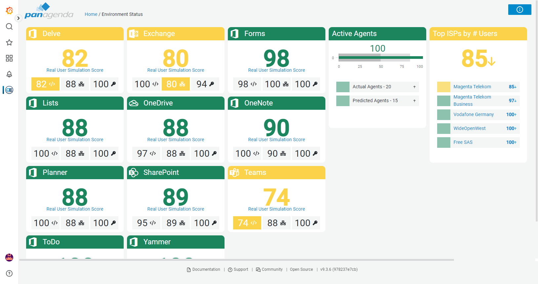Select OneNote network score 90 tile
The height and width of the screenshot is (284, 538).
[276, 153]
